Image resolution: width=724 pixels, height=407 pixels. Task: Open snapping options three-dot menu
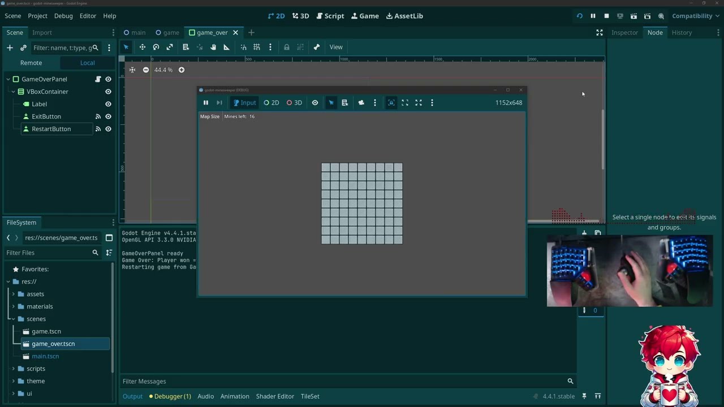270,47
